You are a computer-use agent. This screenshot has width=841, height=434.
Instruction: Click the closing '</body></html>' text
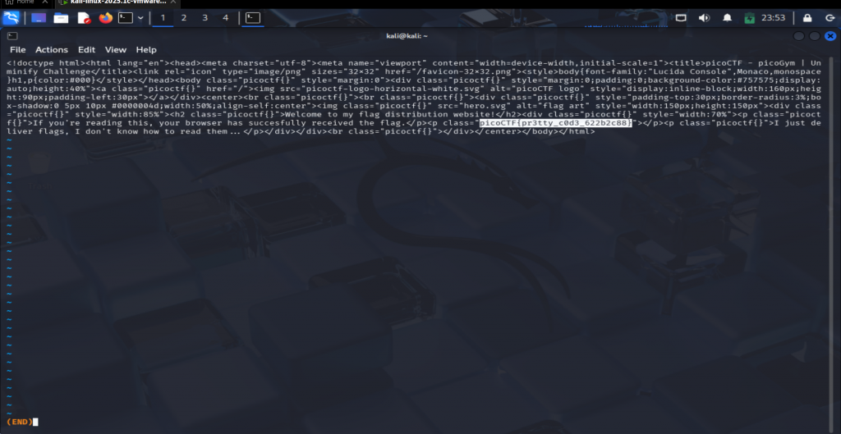pyautogui.click(x=558, y=131)
